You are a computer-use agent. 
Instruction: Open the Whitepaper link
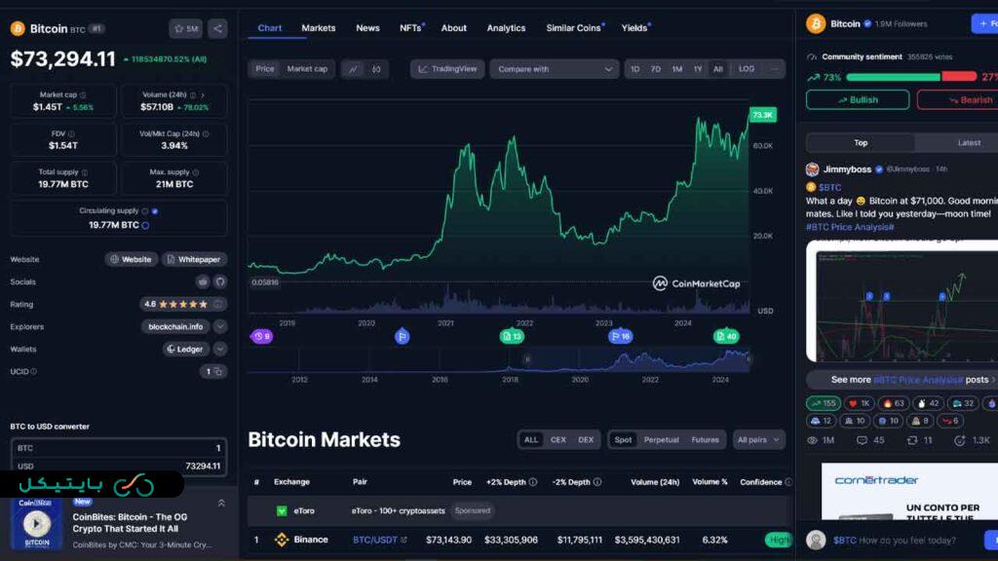tap(195, 259)
